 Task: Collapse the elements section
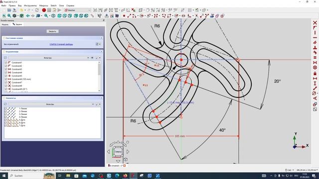click(101, 98)
